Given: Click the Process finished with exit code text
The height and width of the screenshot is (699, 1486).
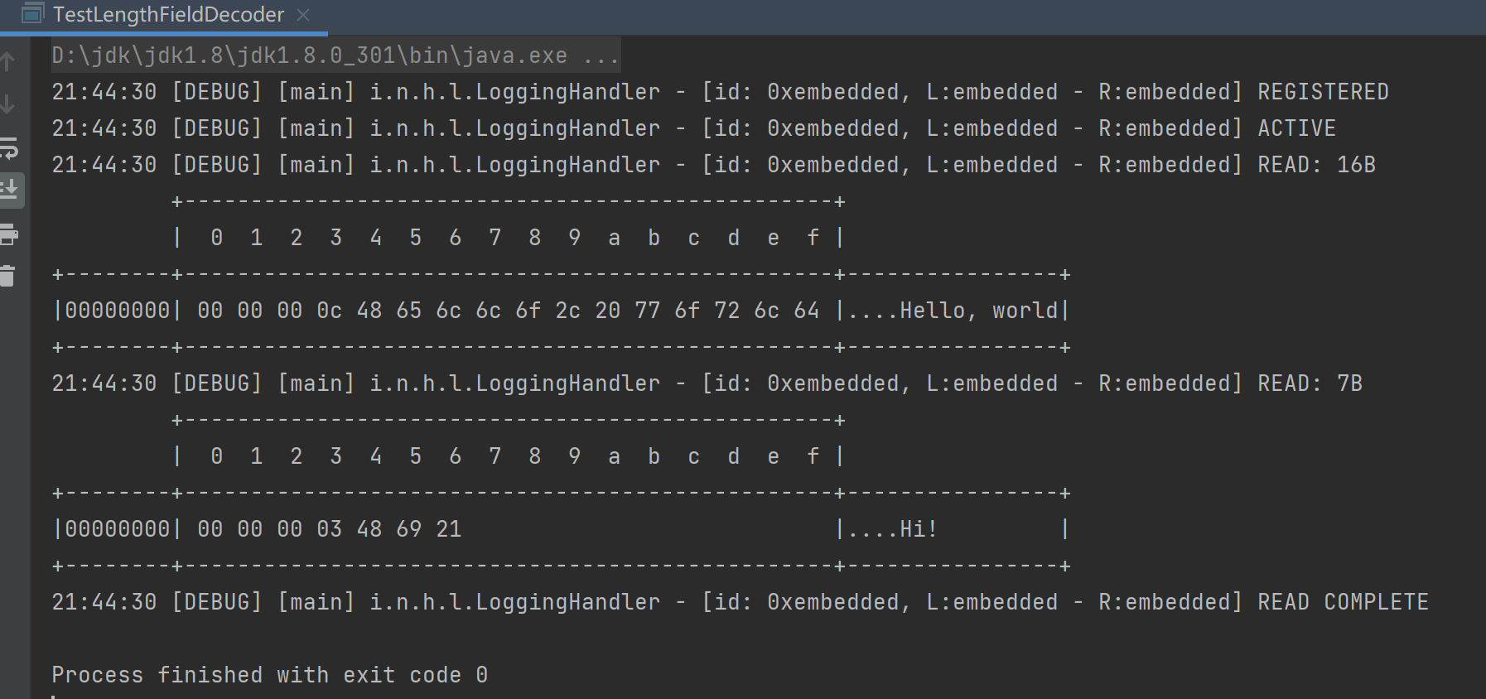Looking at the screenshot, I should point(269,675).
